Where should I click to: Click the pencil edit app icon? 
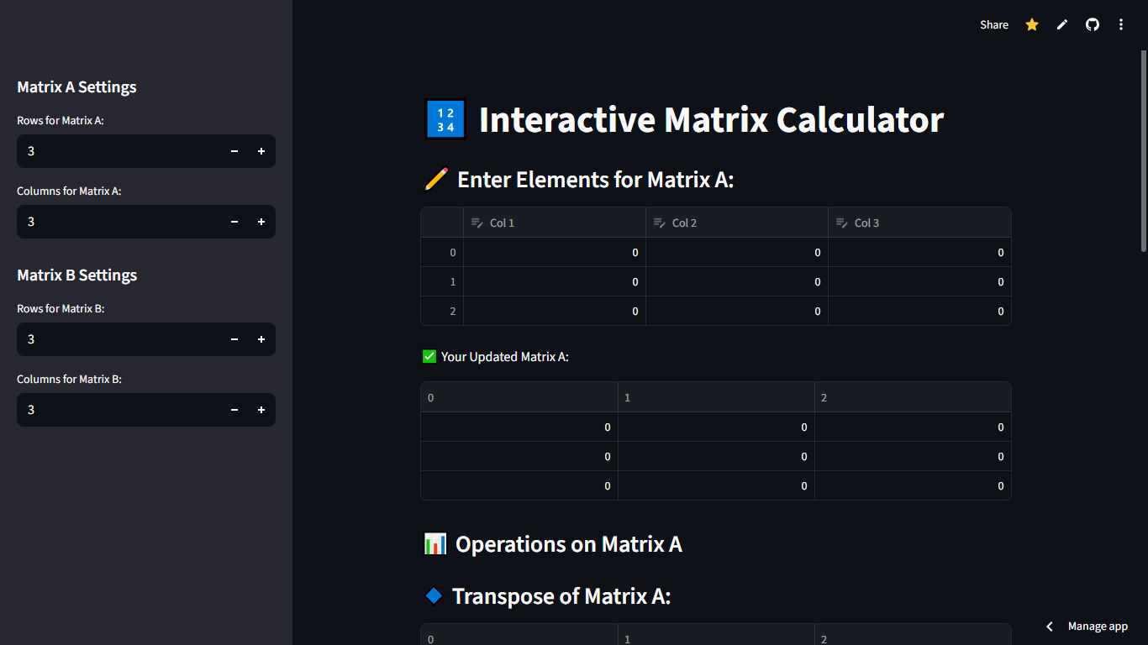click(1062, 25)
